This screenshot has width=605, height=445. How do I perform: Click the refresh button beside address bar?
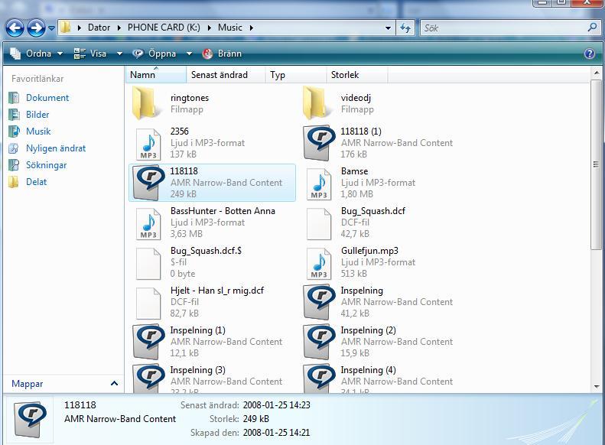click(406, 28)
